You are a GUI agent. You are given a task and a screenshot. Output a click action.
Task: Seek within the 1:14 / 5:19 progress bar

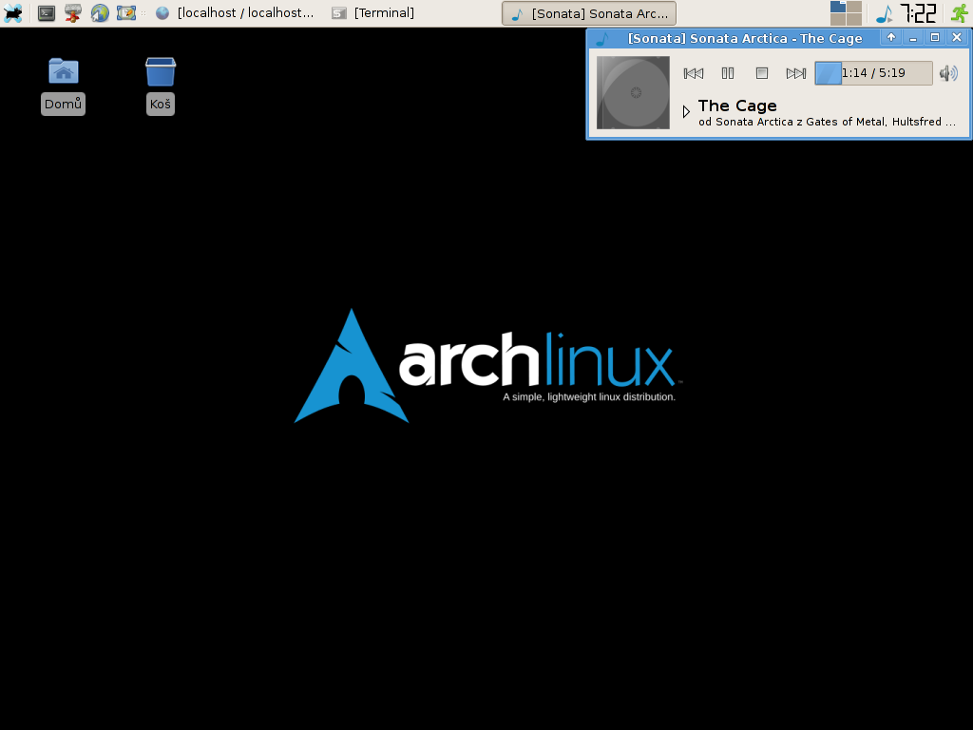[x=873, y=73]
